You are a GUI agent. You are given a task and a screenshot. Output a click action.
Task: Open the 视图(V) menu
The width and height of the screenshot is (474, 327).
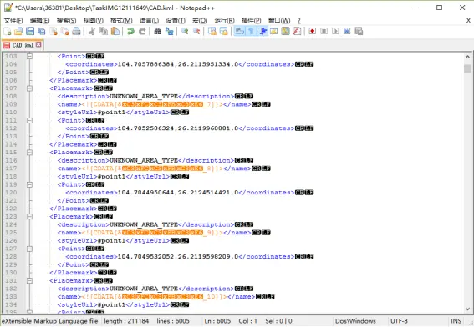94,21
